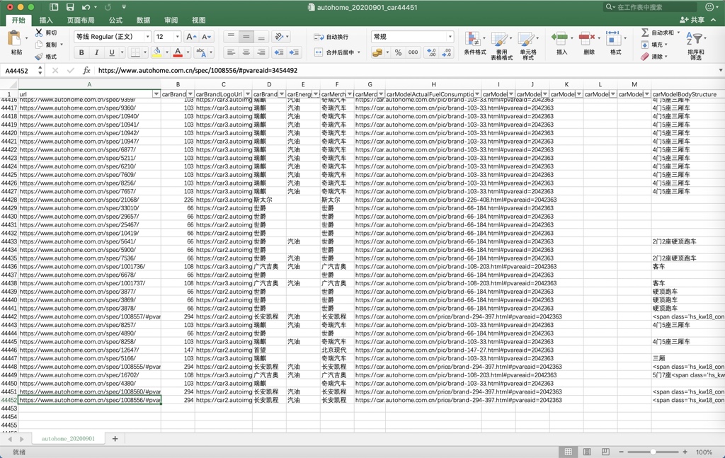The image size is (725, 458).
Task: Click the undo arrow icon
Action: [86, 7]
